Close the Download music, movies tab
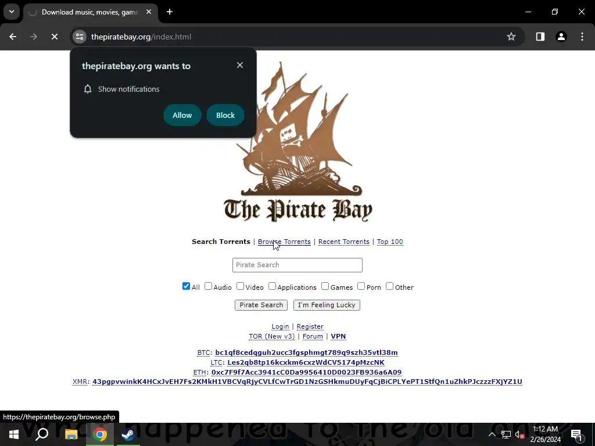595x446 pixels. pyautogui.click(x=149, y=12)
